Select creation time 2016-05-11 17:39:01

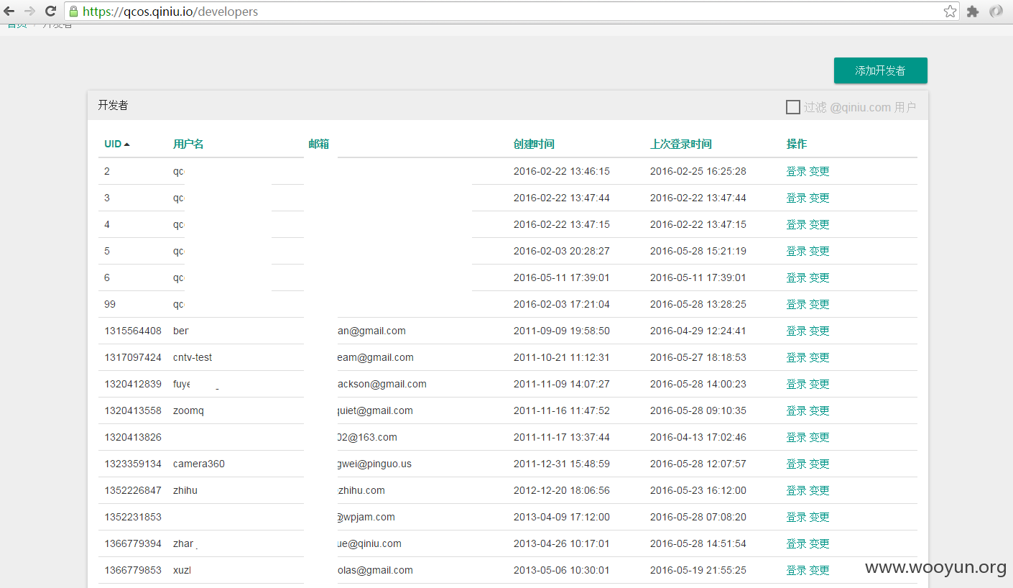(x=562, y=277)
